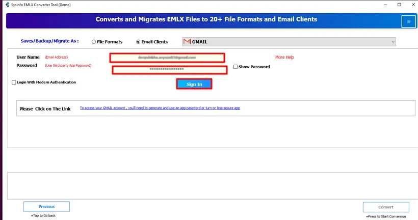Click the User Name email input field
The height and width of the screenshot is (220, 418).
(x=167, y=58)
